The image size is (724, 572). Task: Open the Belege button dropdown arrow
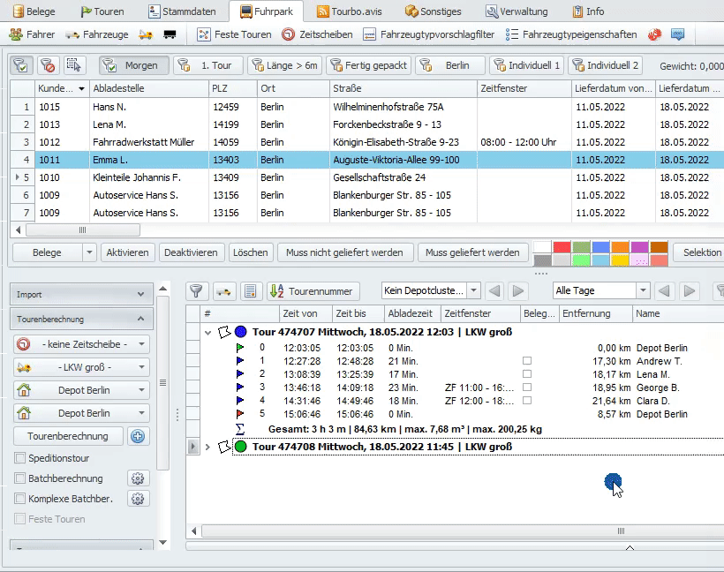tap(89, 252)
